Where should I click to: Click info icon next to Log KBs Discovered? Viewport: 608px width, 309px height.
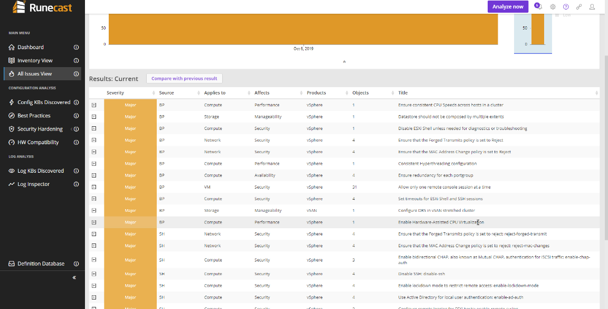[x=77, y=171]
